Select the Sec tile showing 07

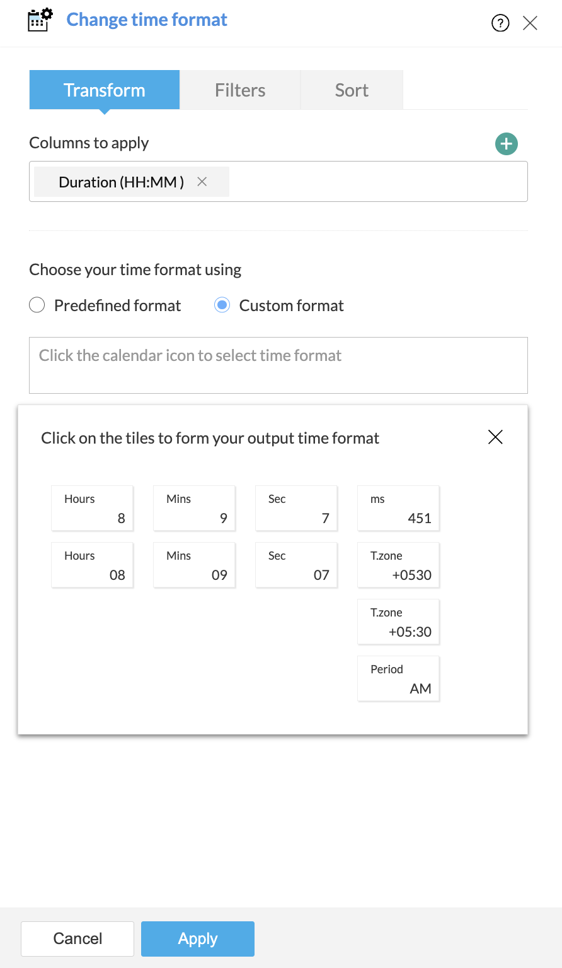(x=297, y=565)
